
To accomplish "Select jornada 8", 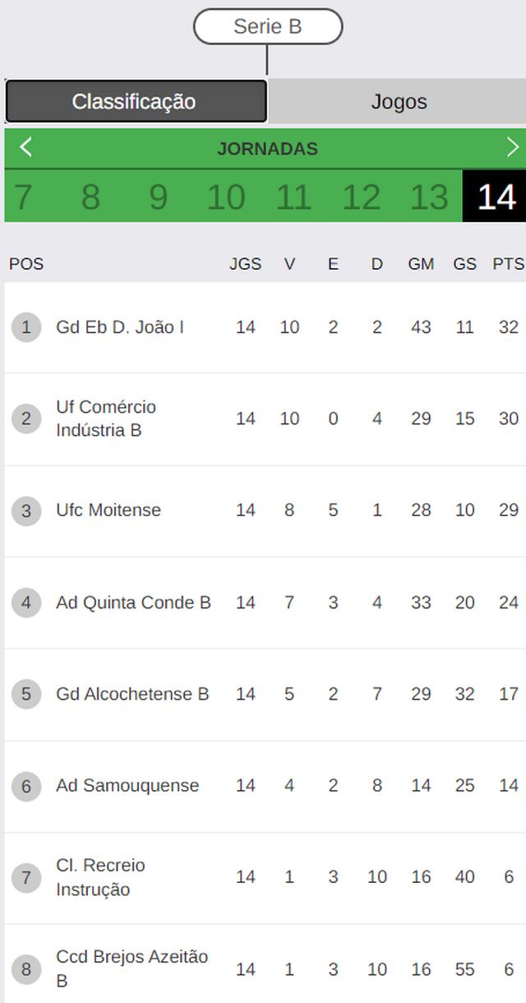I will coord(90,197).
